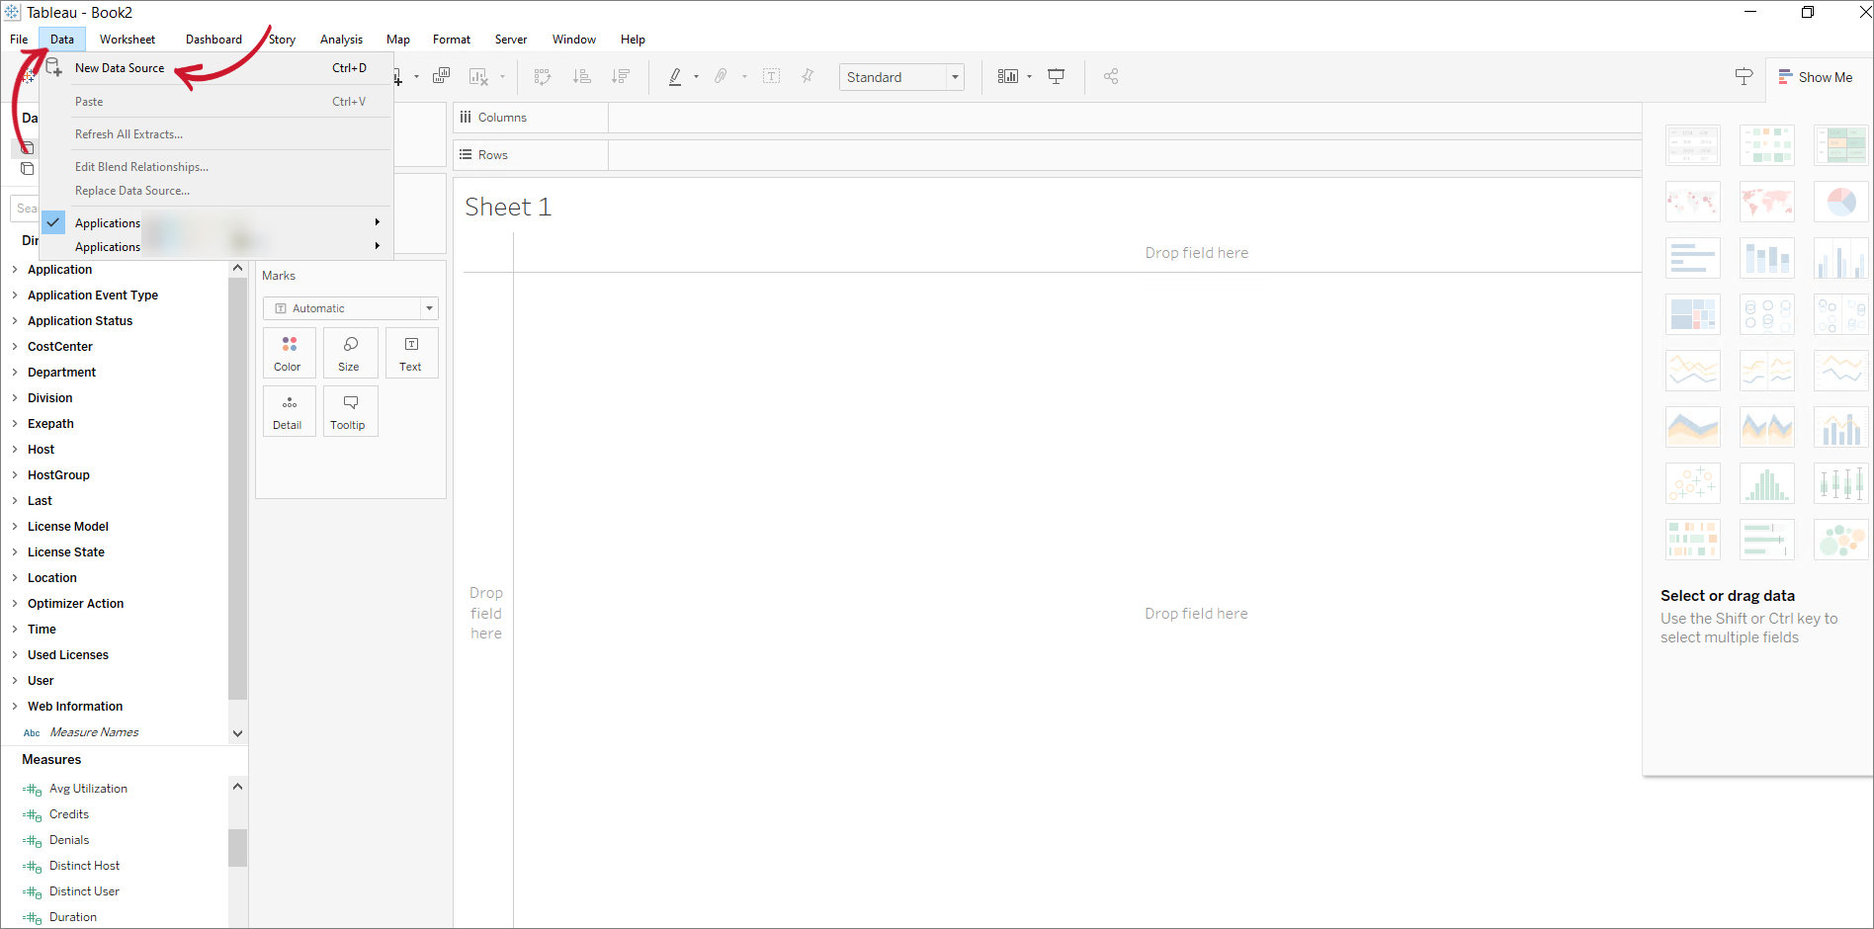This screenshot has height=929, width=1874.
Task: Select the checked Applications data source
Action: [109, 222]
